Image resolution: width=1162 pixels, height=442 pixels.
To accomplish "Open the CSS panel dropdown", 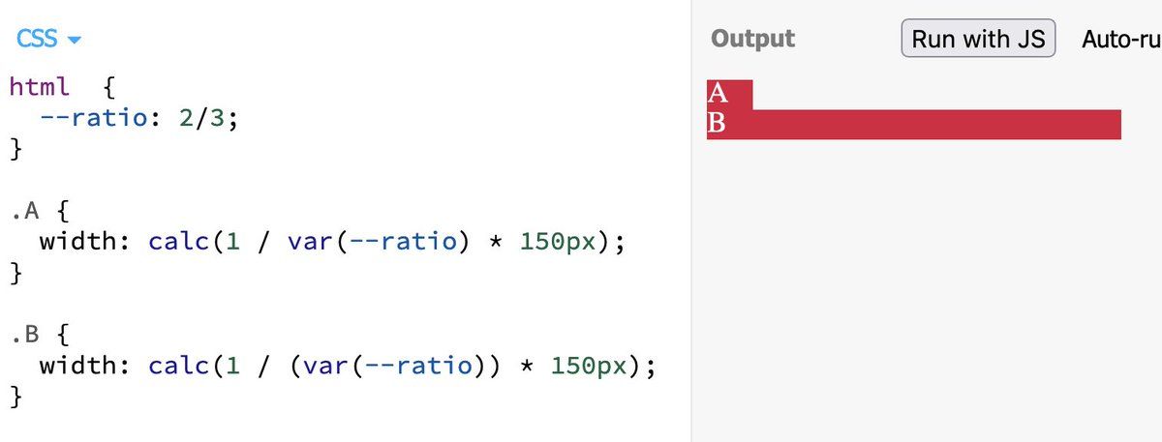I will 48,40.
